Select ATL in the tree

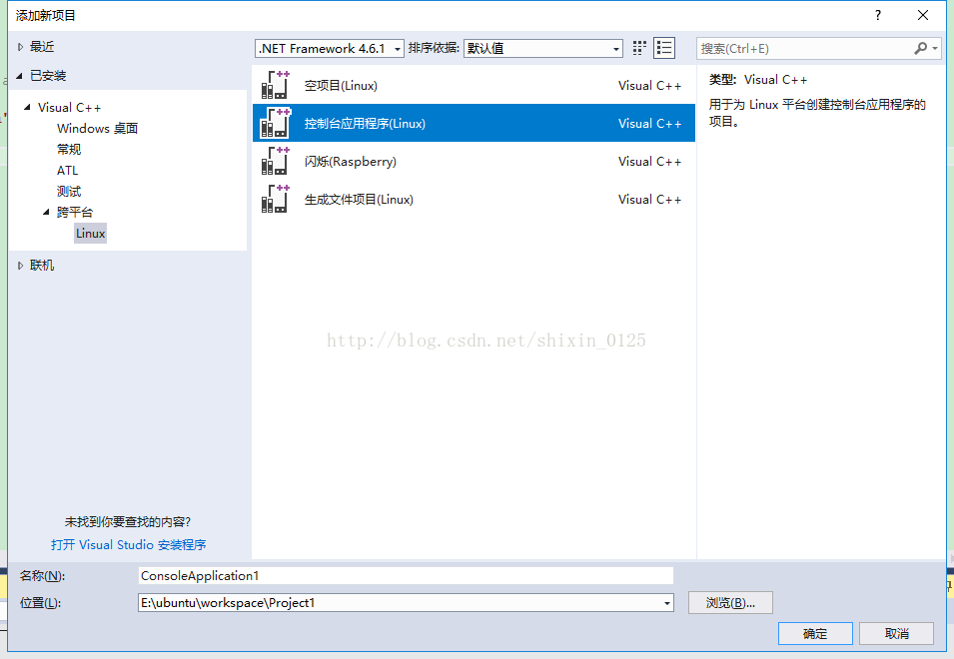pyautogui.click(x=68, y=170)
